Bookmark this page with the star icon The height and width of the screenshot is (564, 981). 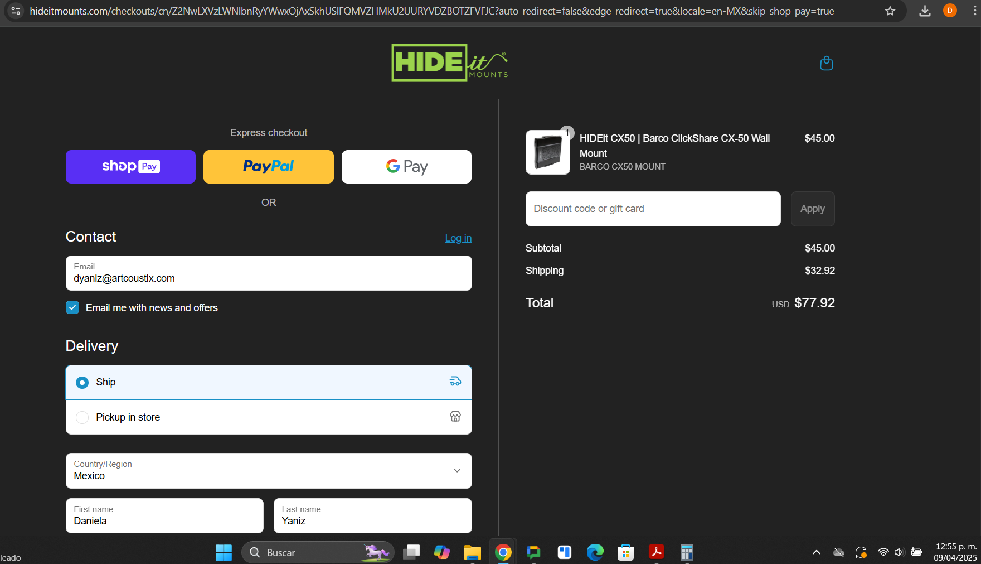[x=890, y=11]
